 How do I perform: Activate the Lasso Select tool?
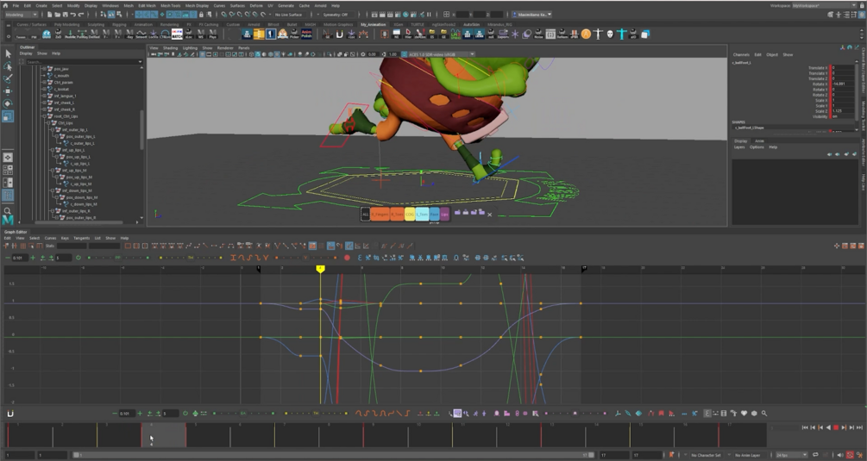[8, 66]
